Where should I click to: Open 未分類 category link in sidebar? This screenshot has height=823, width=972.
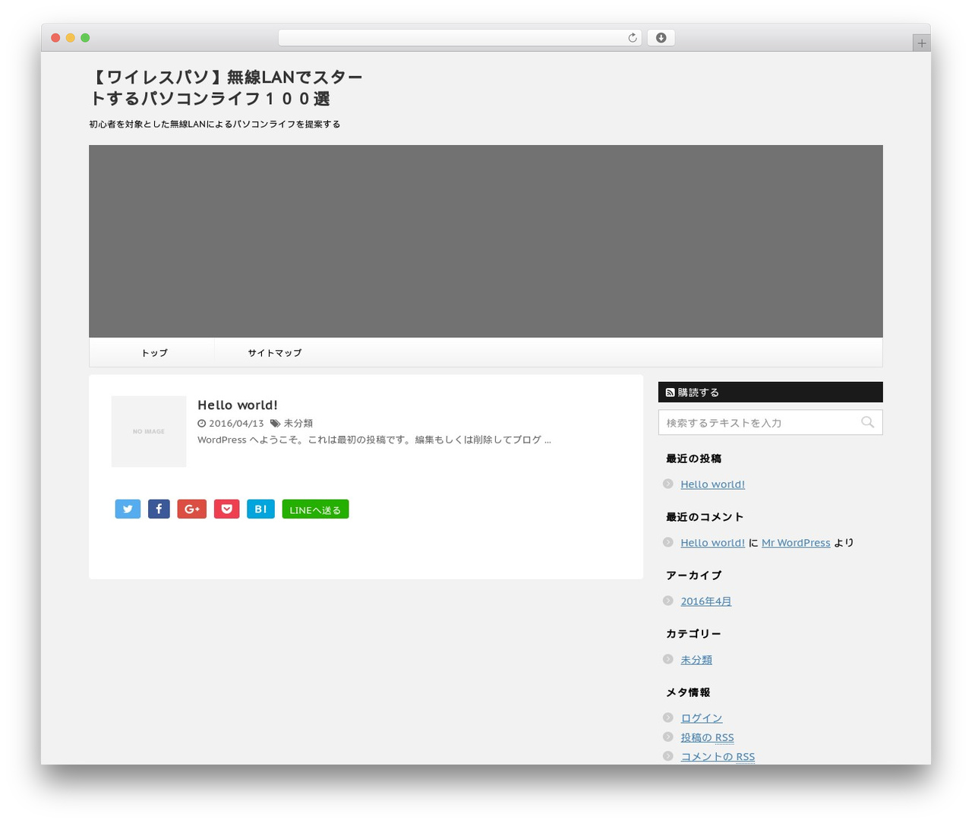click(x=696, y=660)
